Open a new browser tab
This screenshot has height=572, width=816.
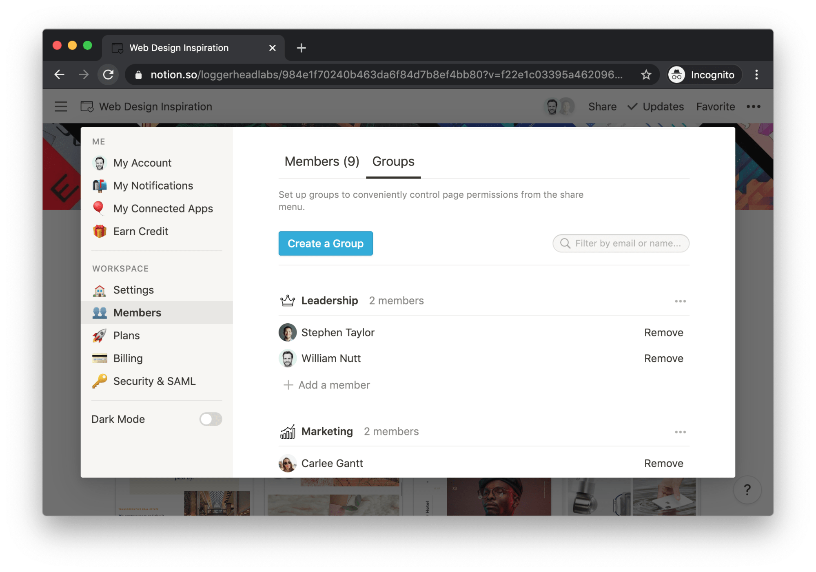301,48
